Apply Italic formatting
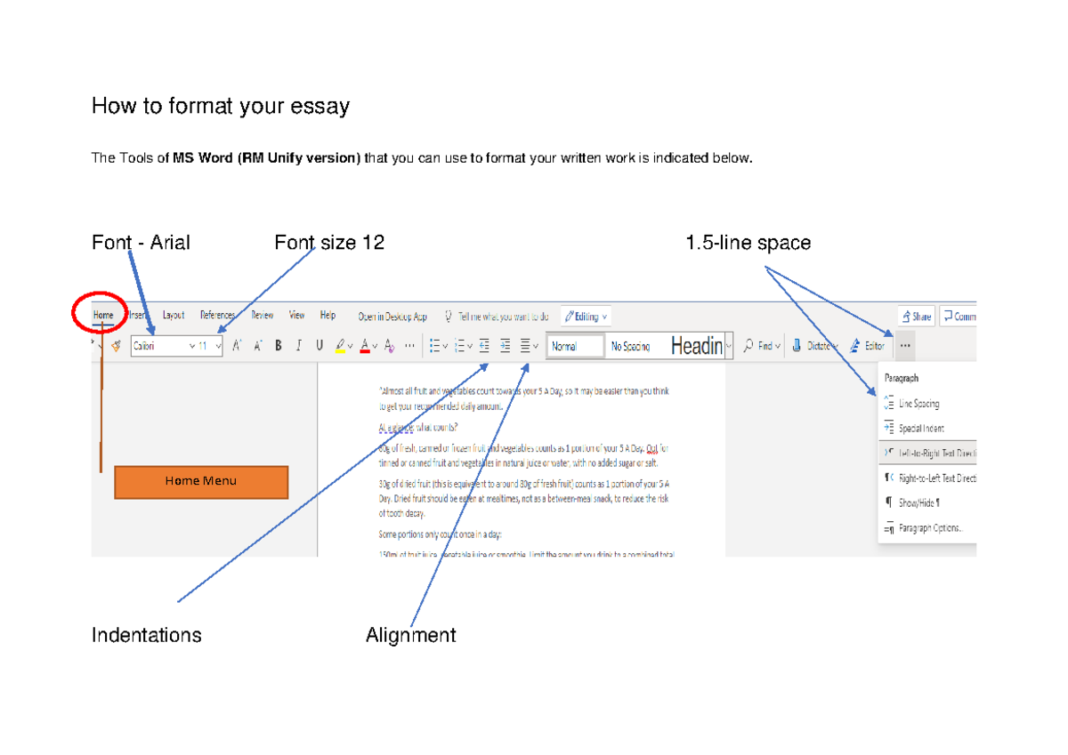Screen dimensions: 1068x755 (x=297, y=345)
